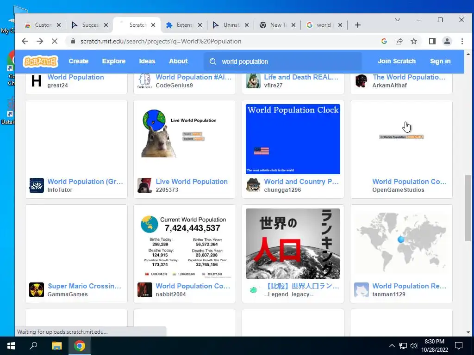
Task: Open chungga1296 avatar icon
Action: tap(253, 185)
